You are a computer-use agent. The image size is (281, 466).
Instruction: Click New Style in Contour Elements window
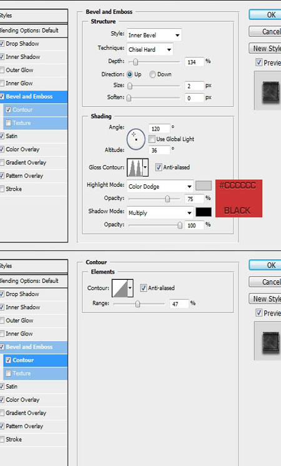(265, 299)
